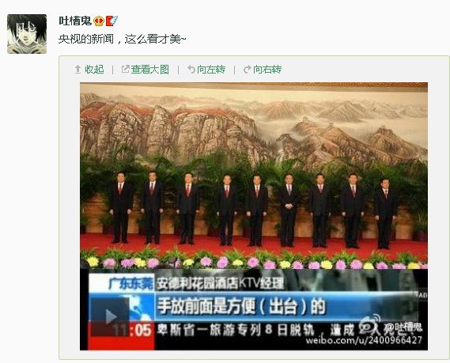Click the clockwise arrow rotate icon

coord(247,69)
